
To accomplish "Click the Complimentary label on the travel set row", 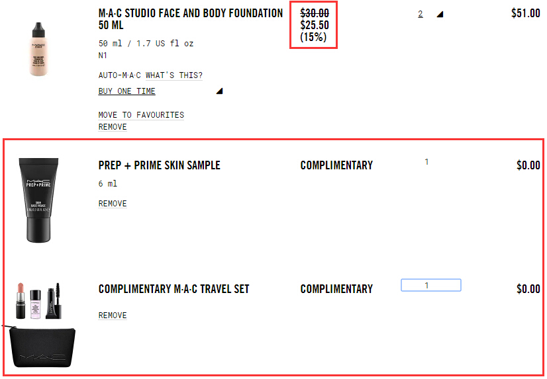I will pyautogui.click(x=336, y=289).
